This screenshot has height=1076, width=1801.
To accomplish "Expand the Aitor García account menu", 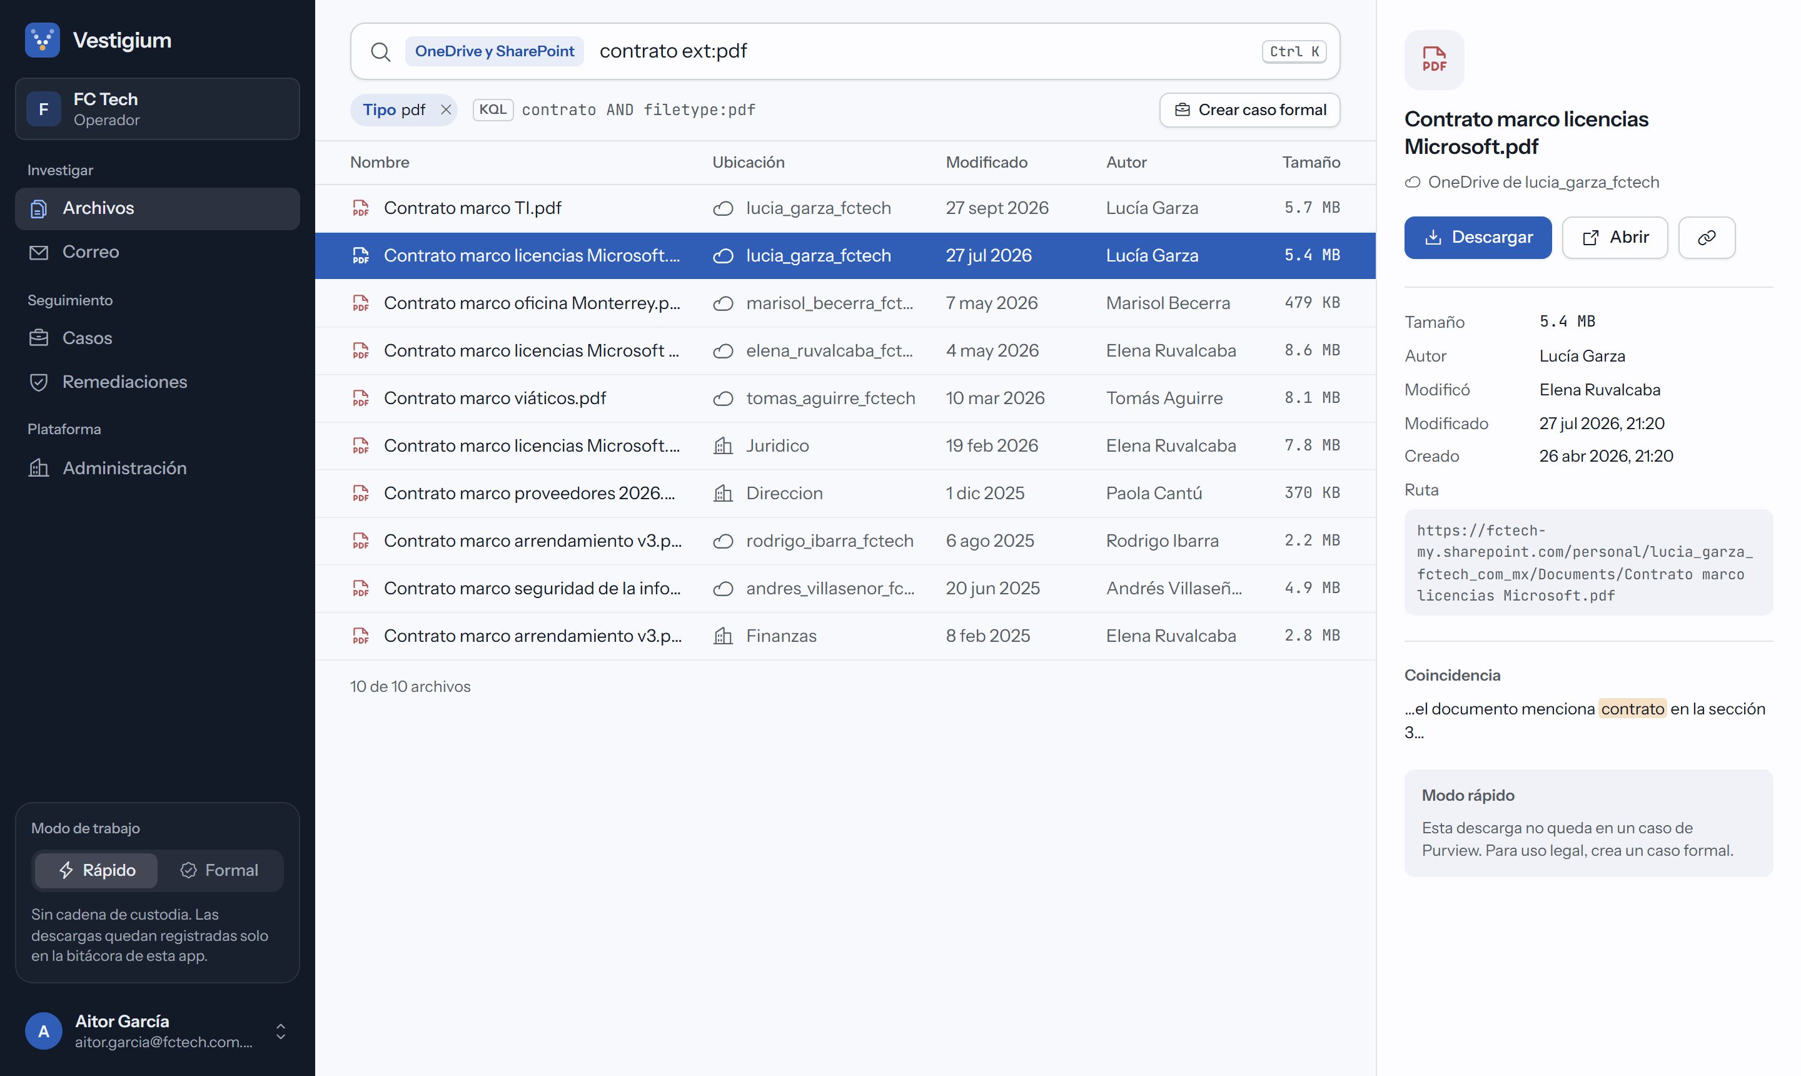I will [x=281, y=1031].
